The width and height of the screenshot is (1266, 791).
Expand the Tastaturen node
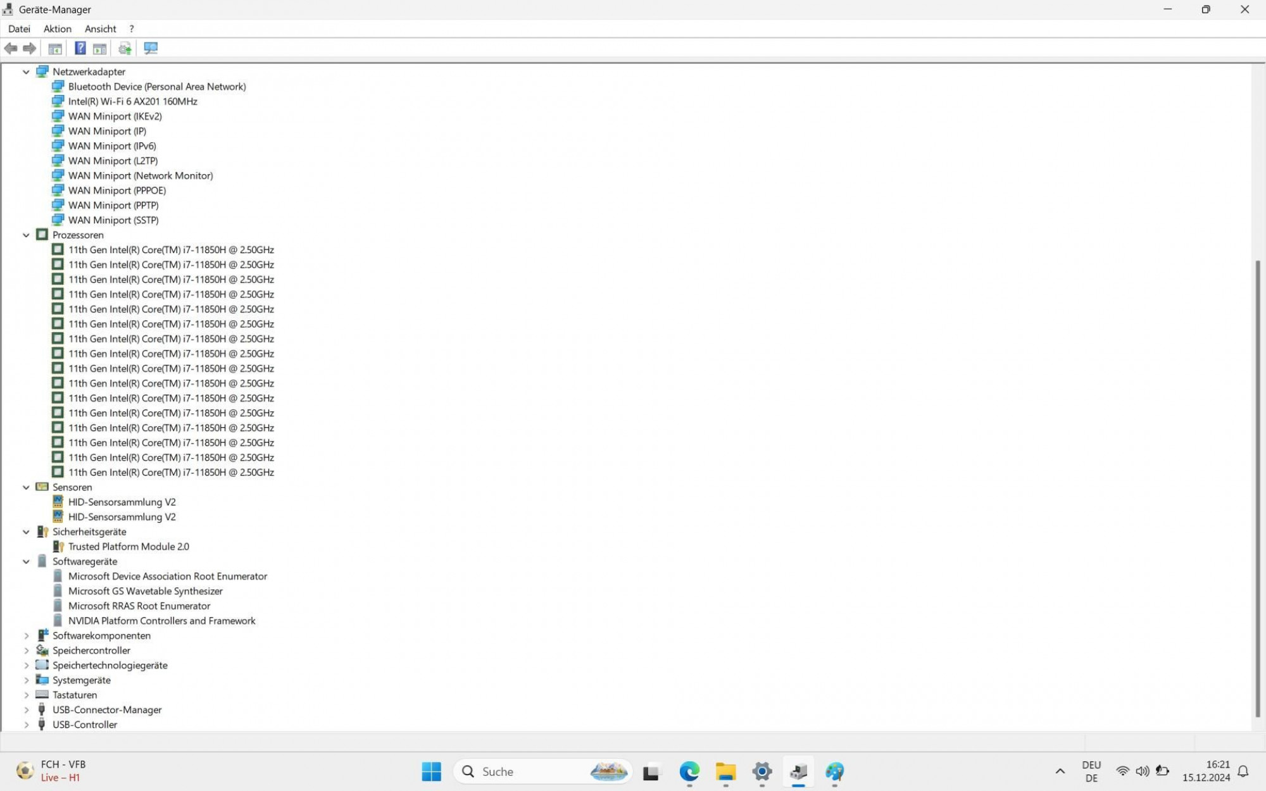pos(26,695)
